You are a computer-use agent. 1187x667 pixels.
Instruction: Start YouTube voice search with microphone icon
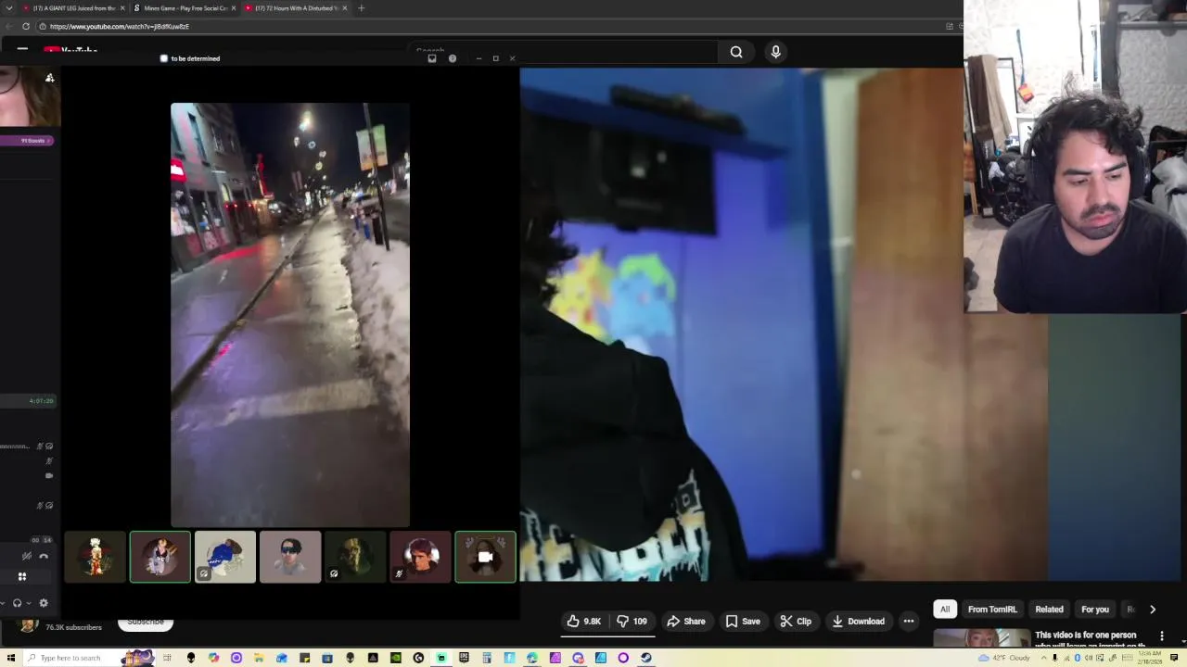point(775,52)
